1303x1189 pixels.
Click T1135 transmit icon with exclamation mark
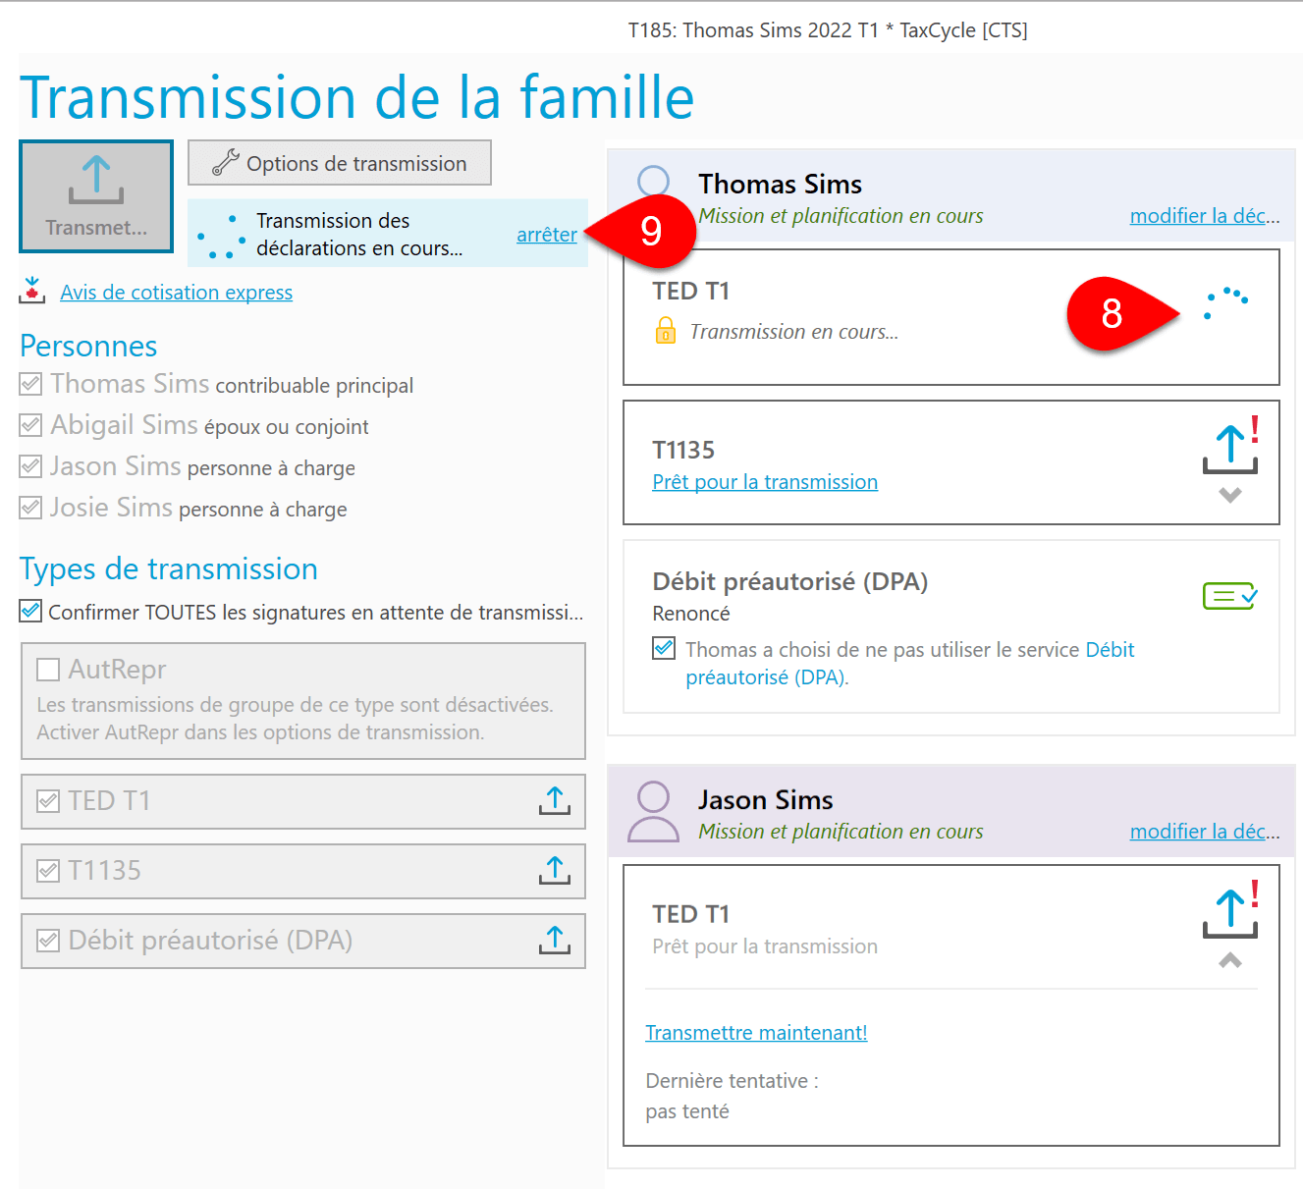click(1231, 447)
